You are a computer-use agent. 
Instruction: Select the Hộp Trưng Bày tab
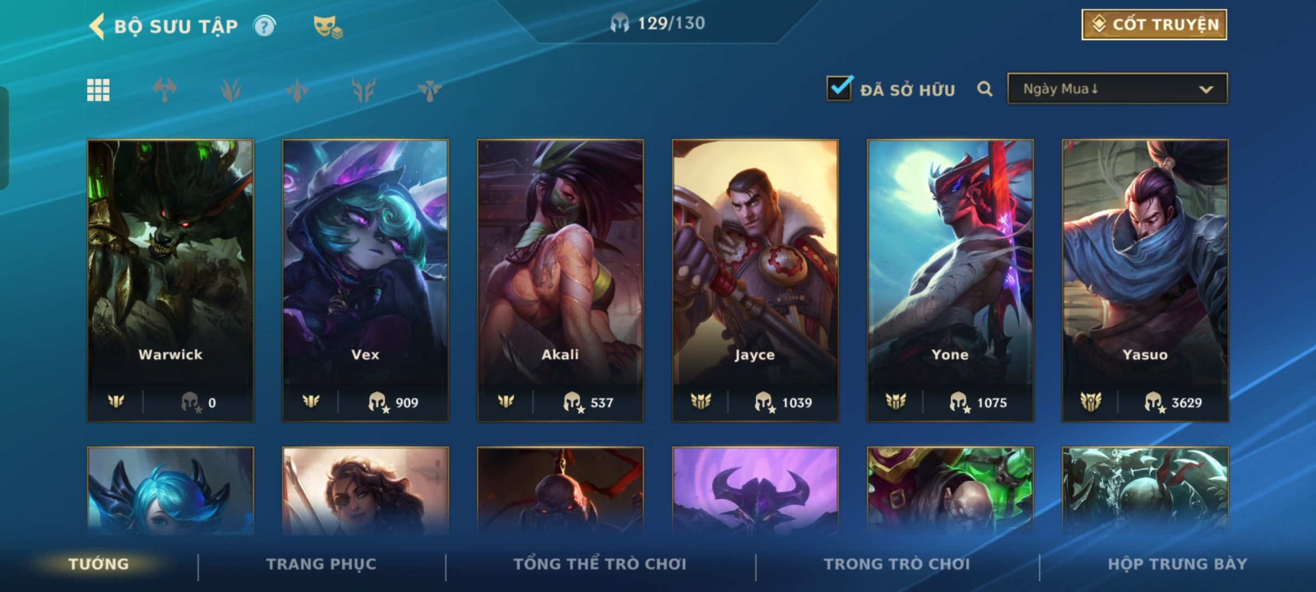point(1177,564)
